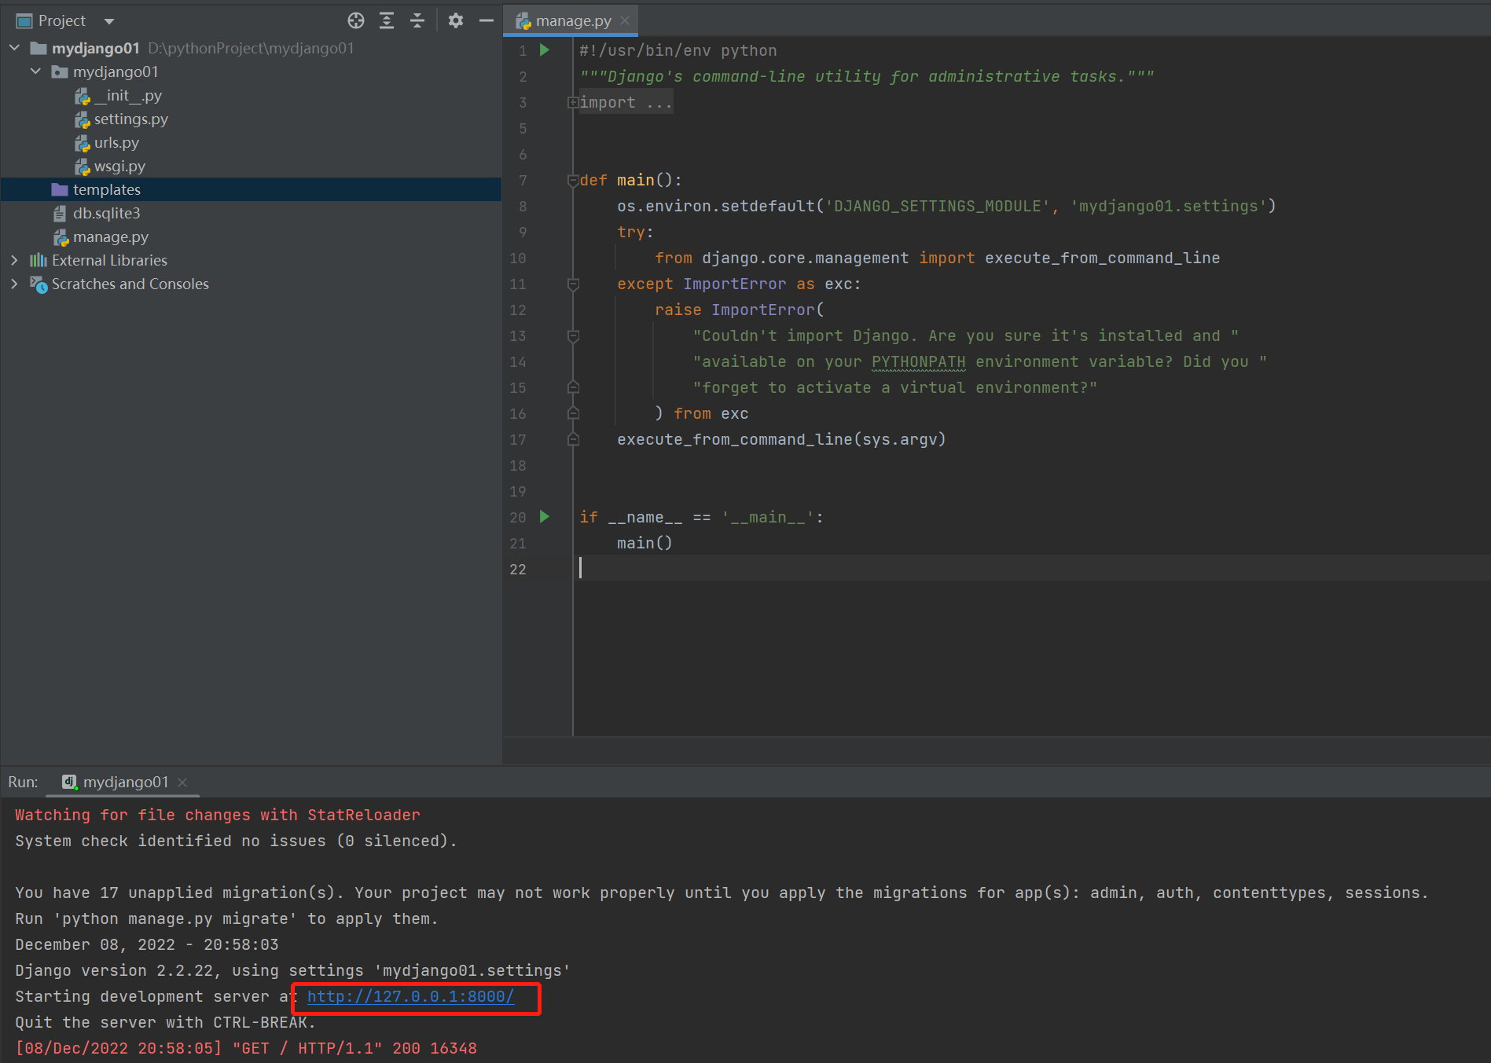This screenshot has width=1491, height=1063.
Task: Click the 'Watching for file changes' console line
Action: pos(218,816)
